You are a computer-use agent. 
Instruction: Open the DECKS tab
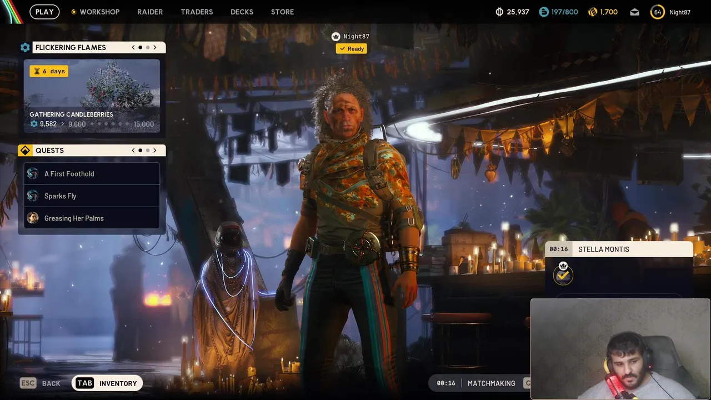(x=242, y=12)
